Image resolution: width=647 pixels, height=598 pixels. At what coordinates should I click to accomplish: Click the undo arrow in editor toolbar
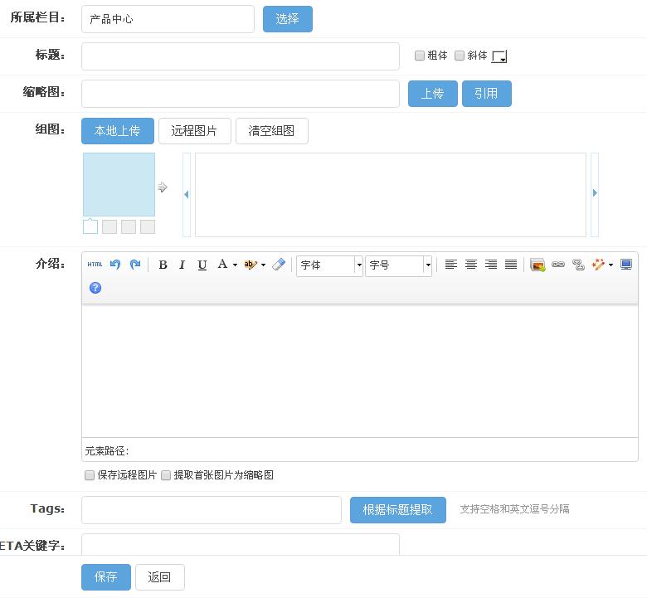(x=115, y=265)
